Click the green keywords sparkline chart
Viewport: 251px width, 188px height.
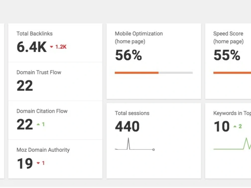232,144
